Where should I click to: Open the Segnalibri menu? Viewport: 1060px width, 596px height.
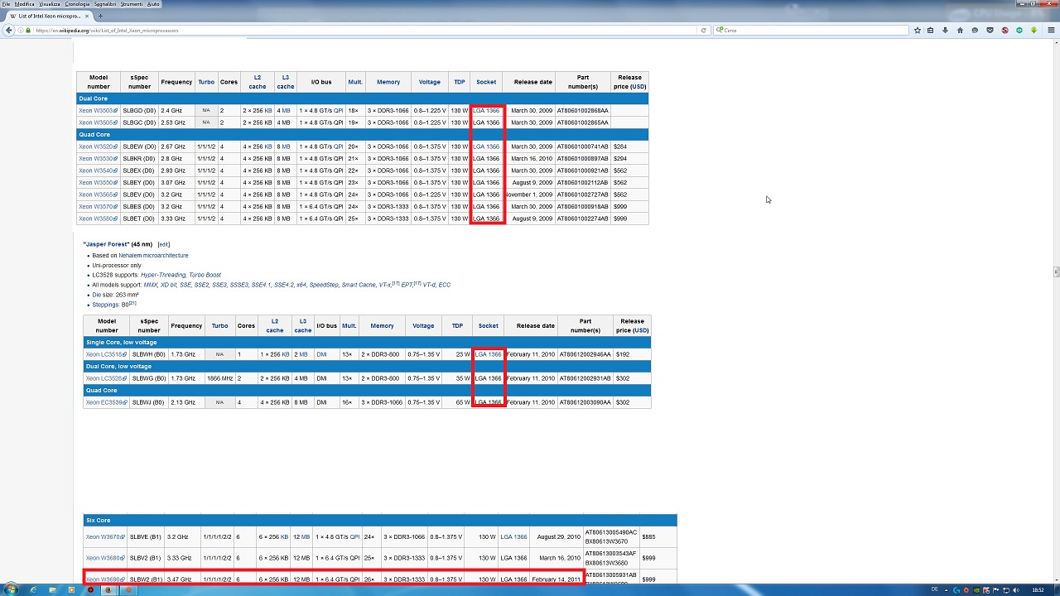coord(105,4)
